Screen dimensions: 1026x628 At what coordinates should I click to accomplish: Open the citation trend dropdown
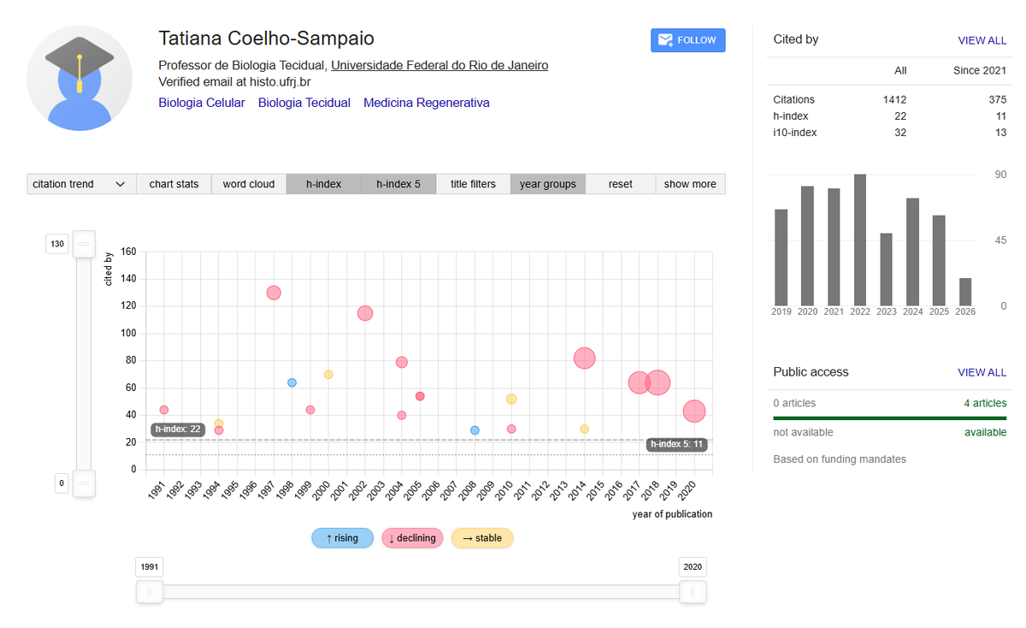click(x=80, y=184)
